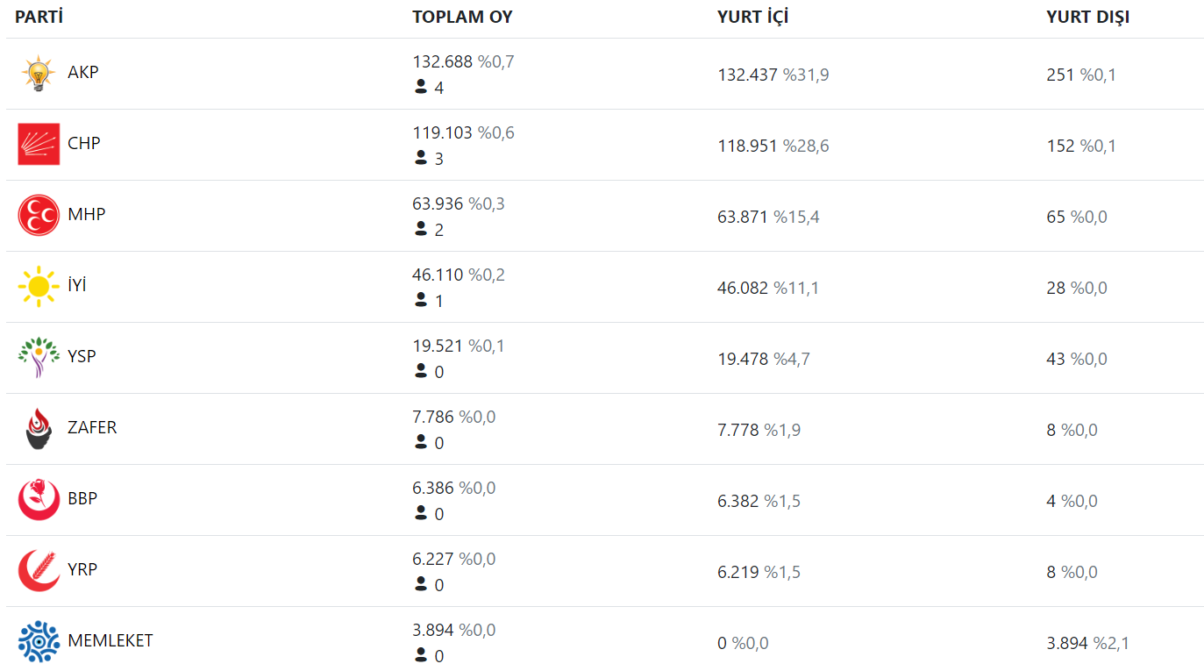Click the BBP rose and crescent logo
The height and width of the screenshot is (671, 1204).
coord(39,499)
